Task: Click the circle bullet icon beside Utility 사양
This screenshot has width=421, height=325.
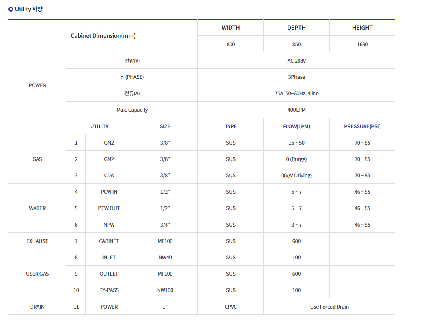Action: (11, 9)
